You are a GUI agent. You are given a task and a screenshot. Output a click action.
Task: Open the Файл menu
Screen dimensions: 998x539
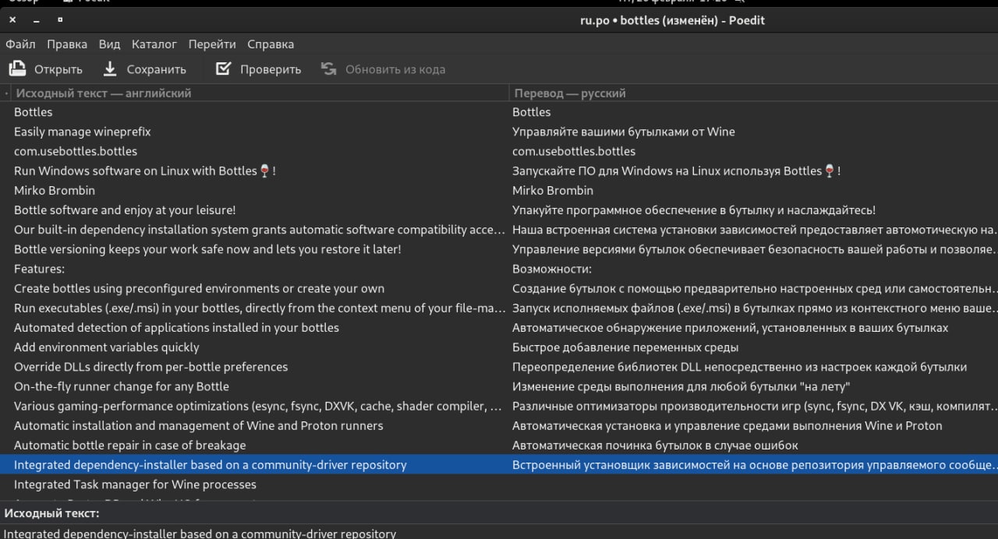click(x=20, y=44)
